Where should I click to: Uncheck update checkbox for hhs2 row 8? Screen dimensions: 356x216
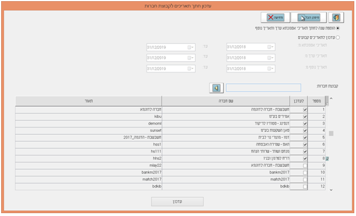click(x=305, y=159)
